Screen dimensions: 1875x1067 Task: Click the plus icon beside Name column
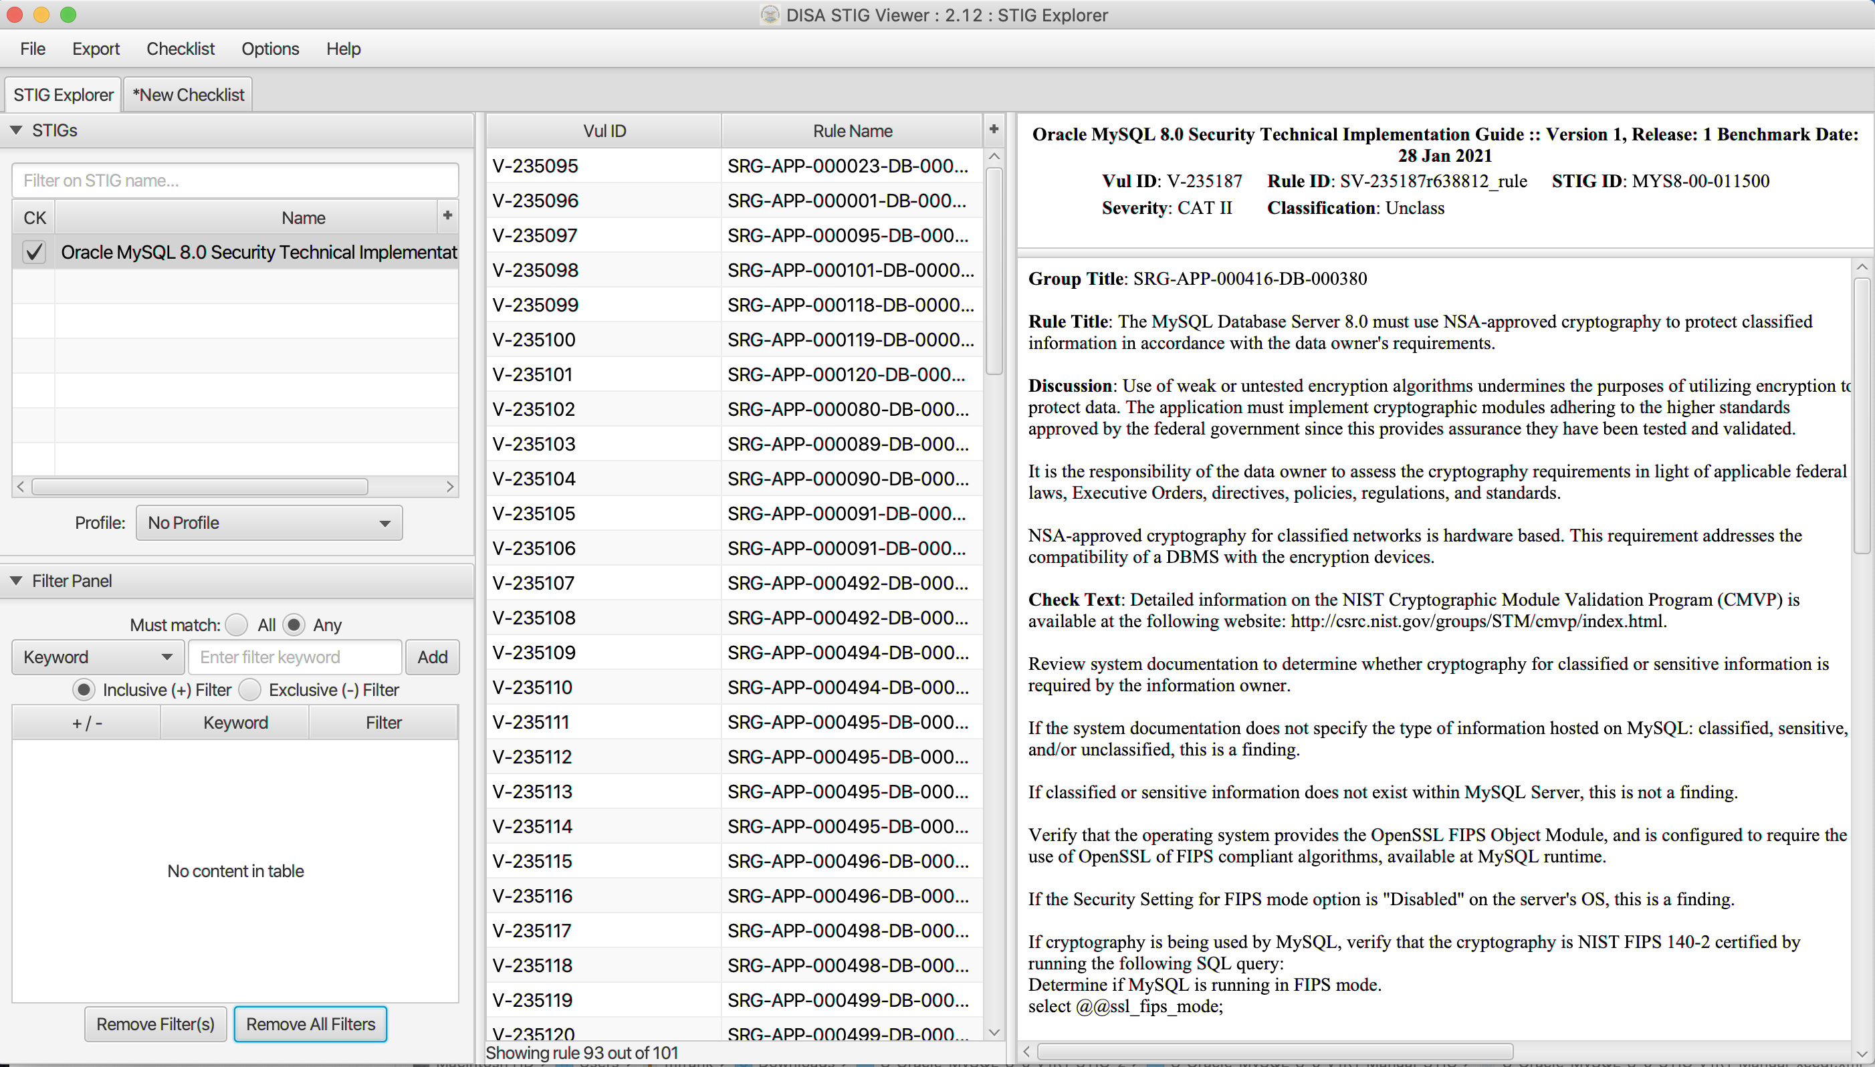447,215
